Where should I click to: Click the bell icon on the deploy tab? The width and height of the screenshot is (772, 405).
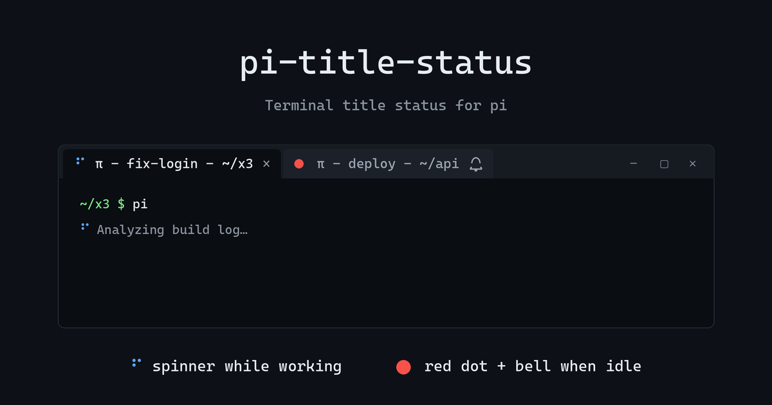[x=476, y=164]
